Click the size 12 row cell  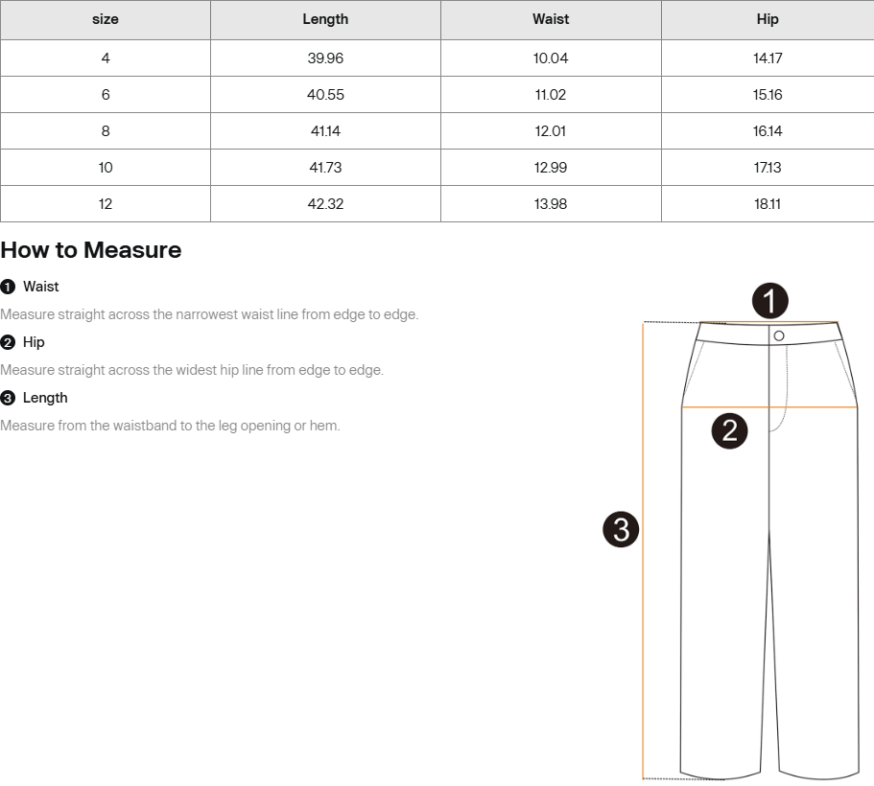106,204
